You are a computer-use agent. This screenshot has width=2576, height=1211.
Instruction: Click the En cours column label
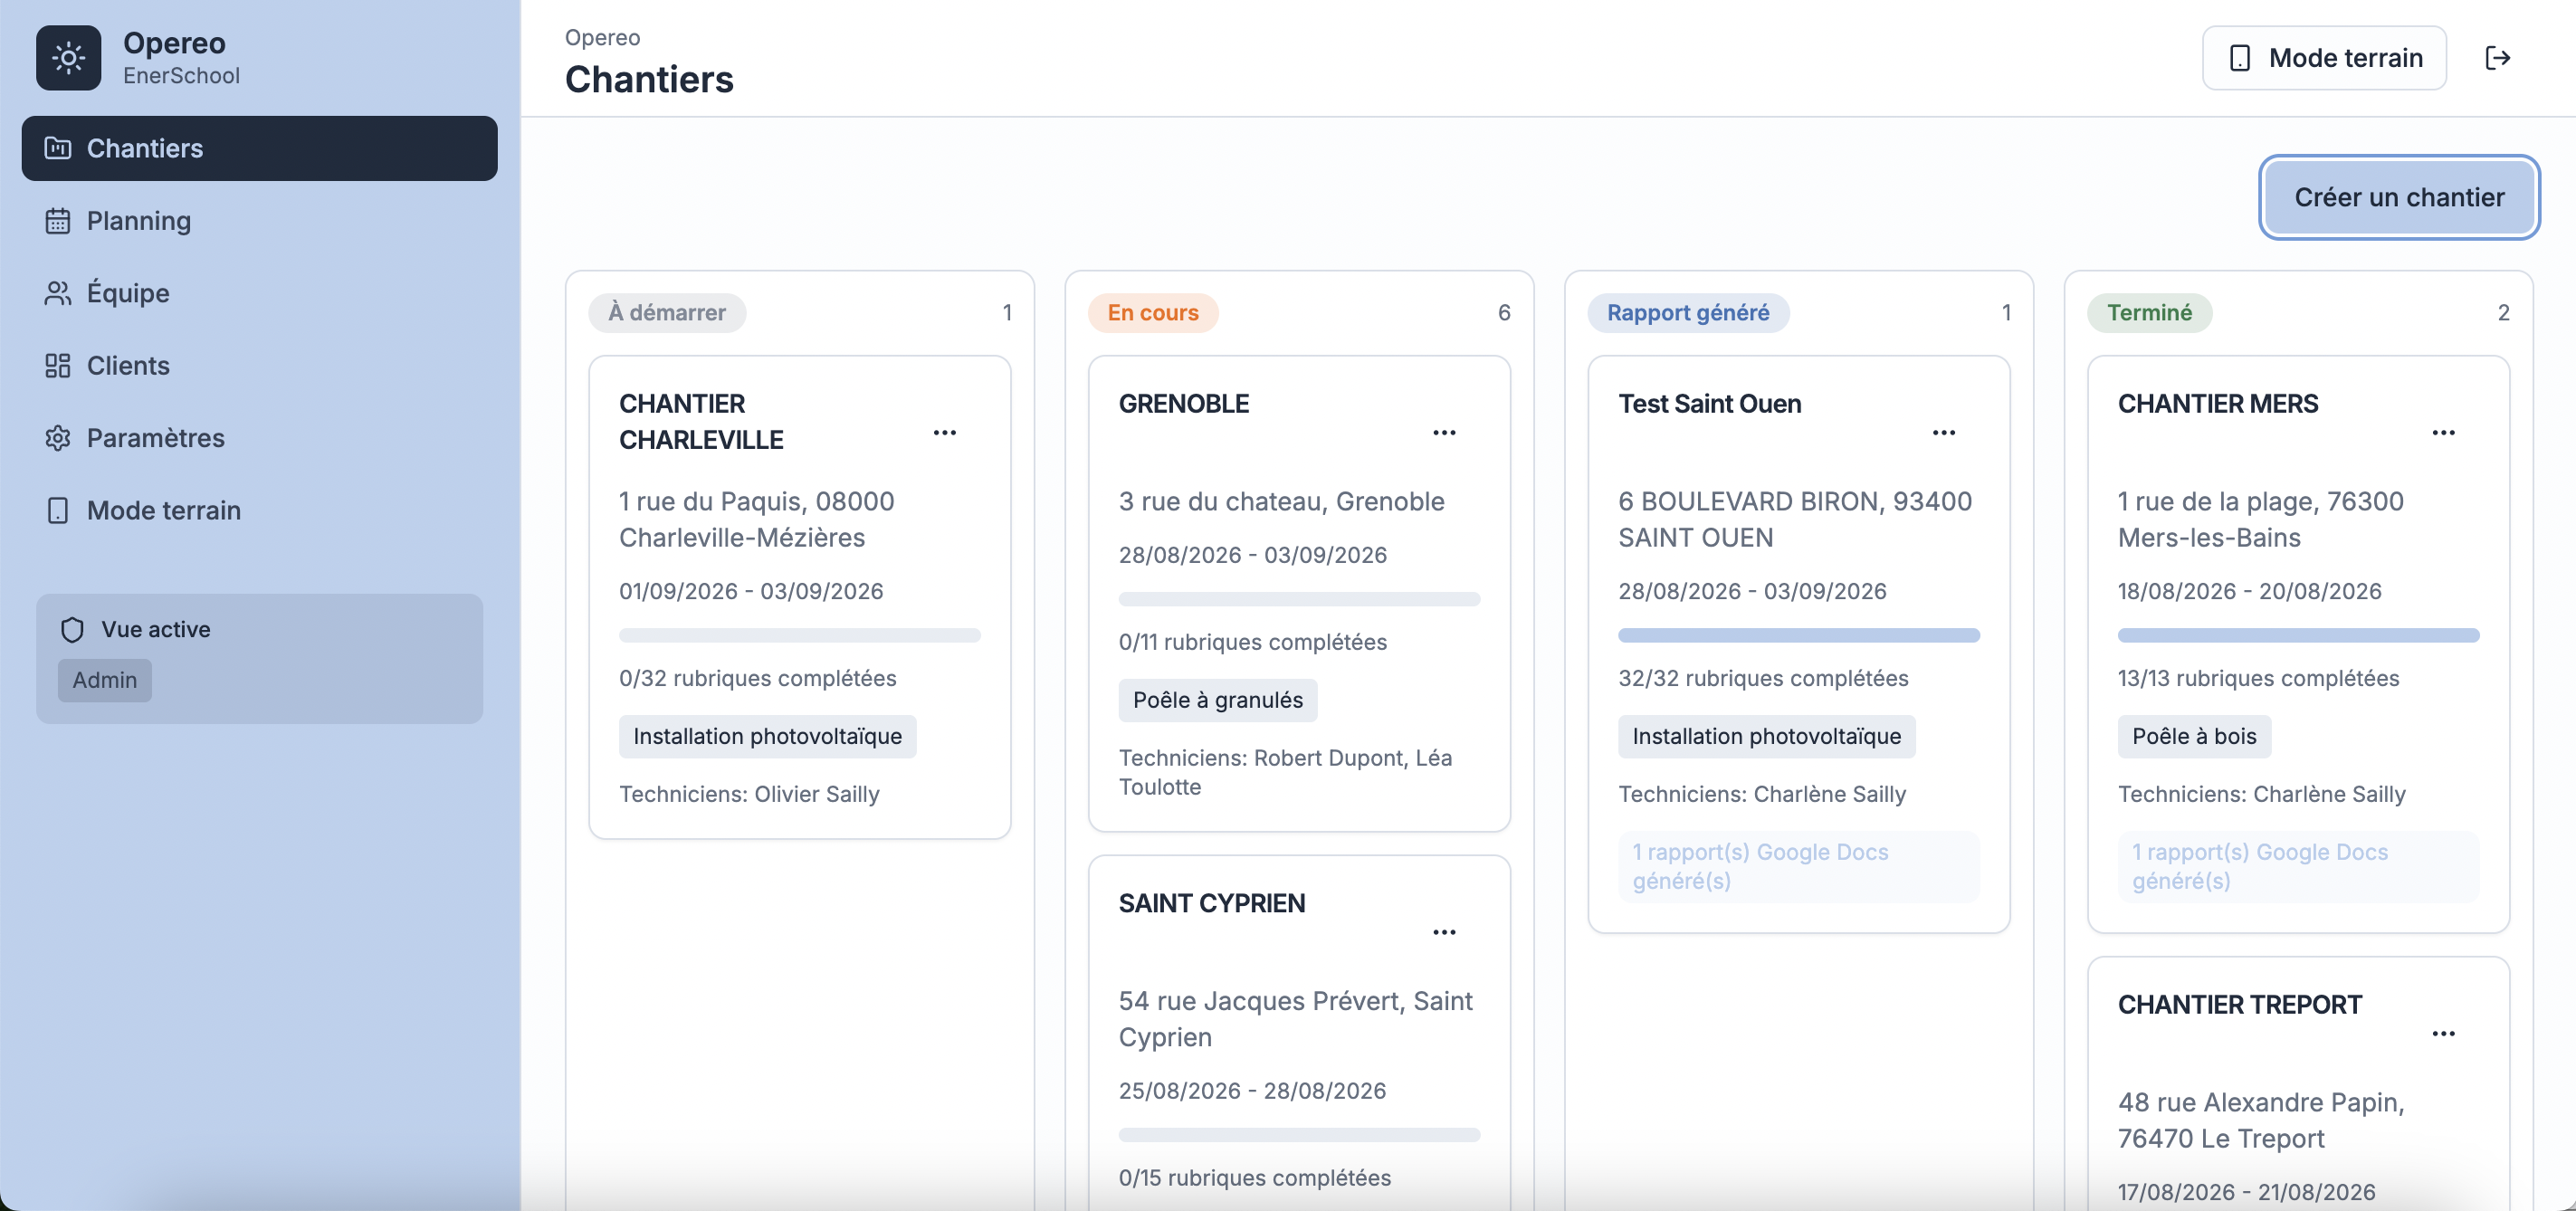pyautogui.click(x=1152, y=313)
